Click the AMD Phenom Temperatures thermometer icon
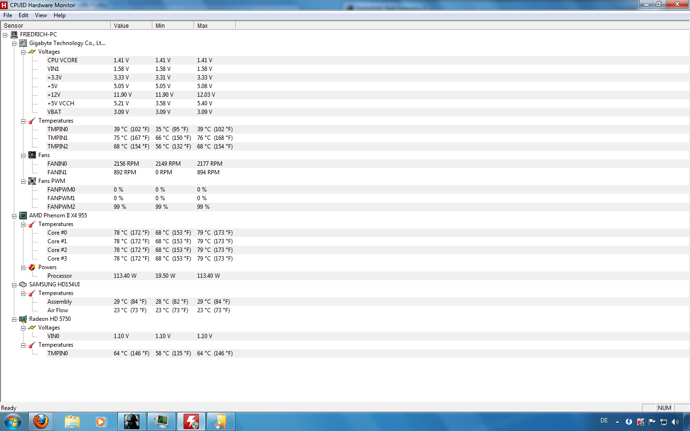 pos(32,224)
